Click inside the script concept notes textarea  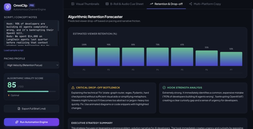pos(31,33)
